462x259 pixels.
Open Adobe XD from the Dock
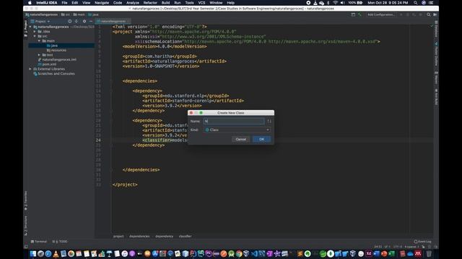pyautogui.click(x=369, y=254)
